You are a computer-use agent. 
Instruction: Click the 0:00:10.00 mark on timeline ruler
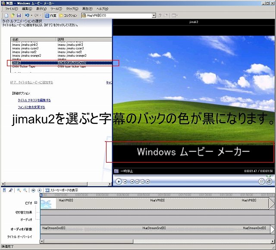(x=61, y=195)
